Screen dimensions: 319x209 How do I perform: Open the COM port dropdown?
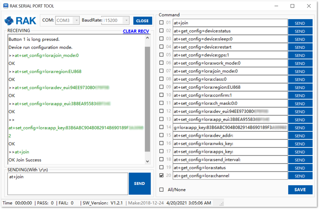coord(76,20)
